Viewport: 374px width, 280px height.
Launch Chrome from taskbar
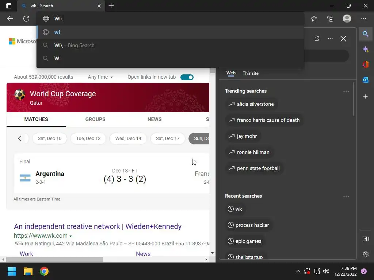pyautogui.click(x=44, y=271)
